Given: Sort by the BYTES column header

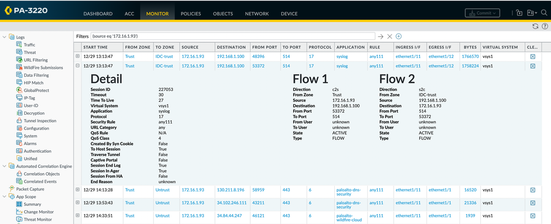Looking at the screenshot, I should click(470, 47).
